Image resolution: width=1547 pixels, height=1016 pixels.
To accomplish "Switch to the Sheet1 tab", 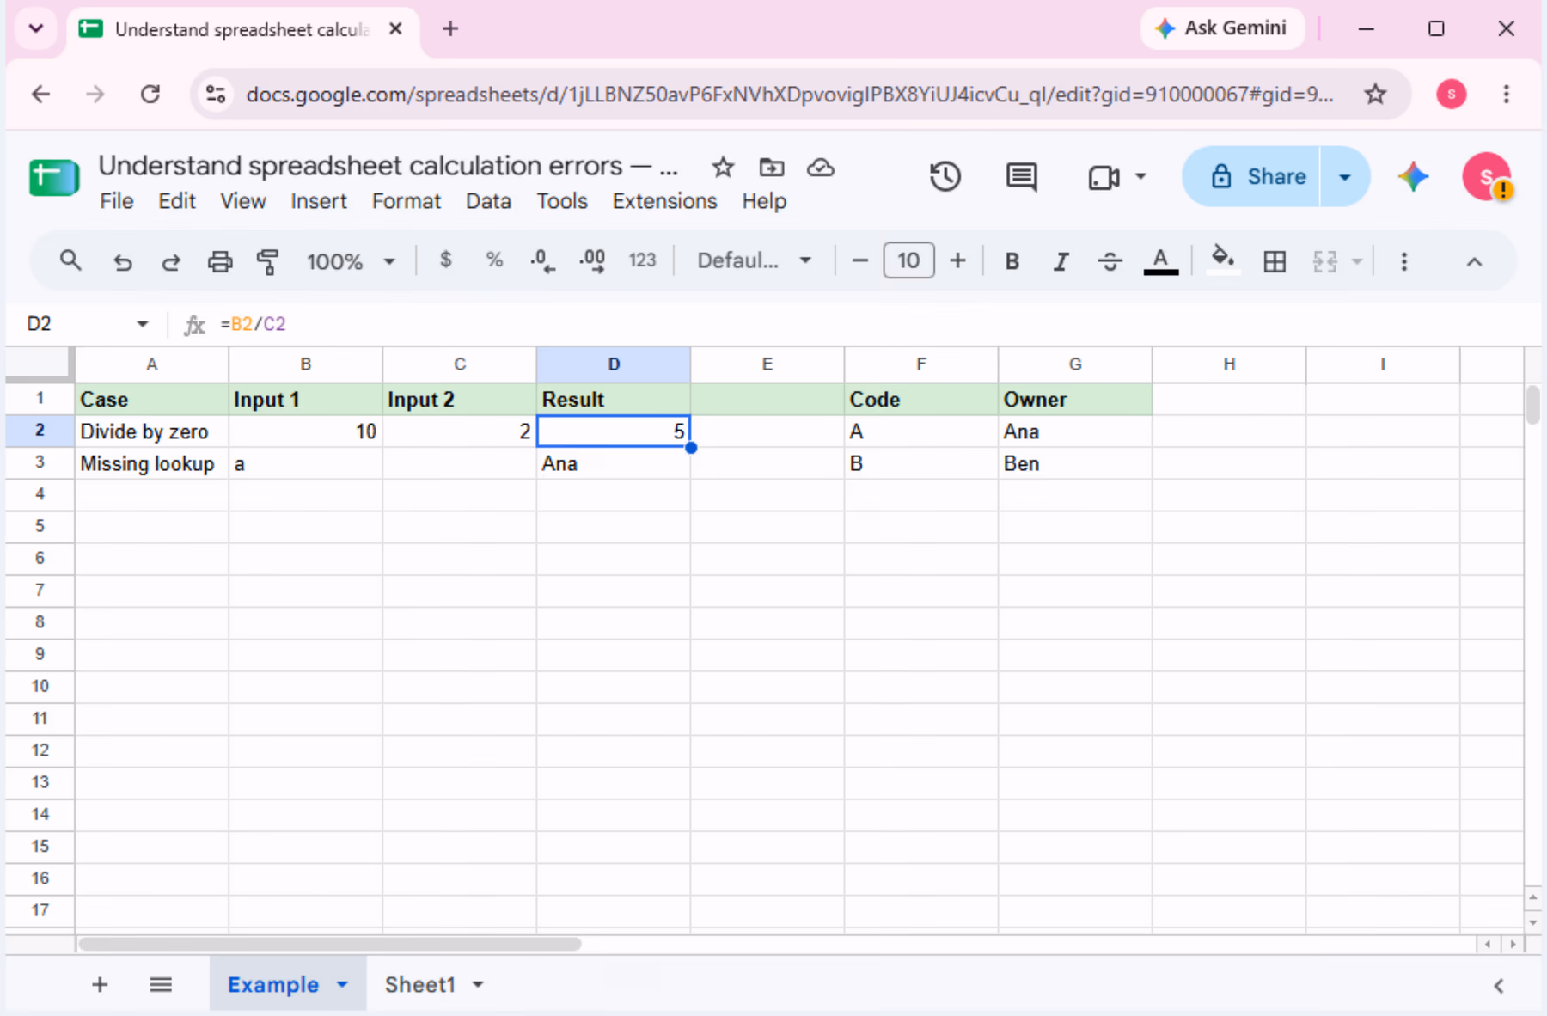I will [419, 985].
